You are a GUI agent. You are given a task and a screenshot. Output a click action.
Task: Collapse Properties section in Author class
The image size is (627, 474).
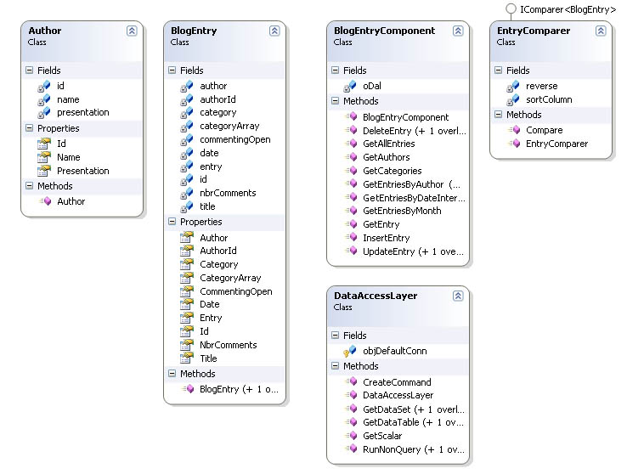click(x=29, y=128)
